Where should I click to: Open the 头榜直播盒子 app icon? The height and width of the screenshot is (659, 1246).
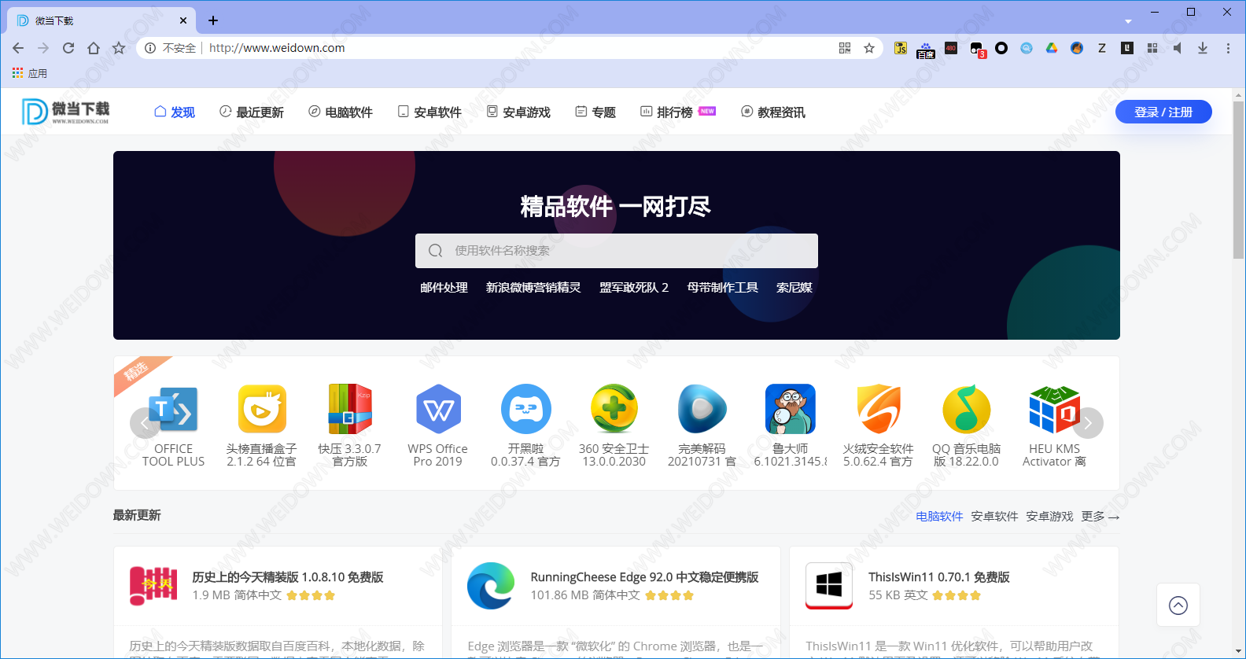[x=262, y=409]
